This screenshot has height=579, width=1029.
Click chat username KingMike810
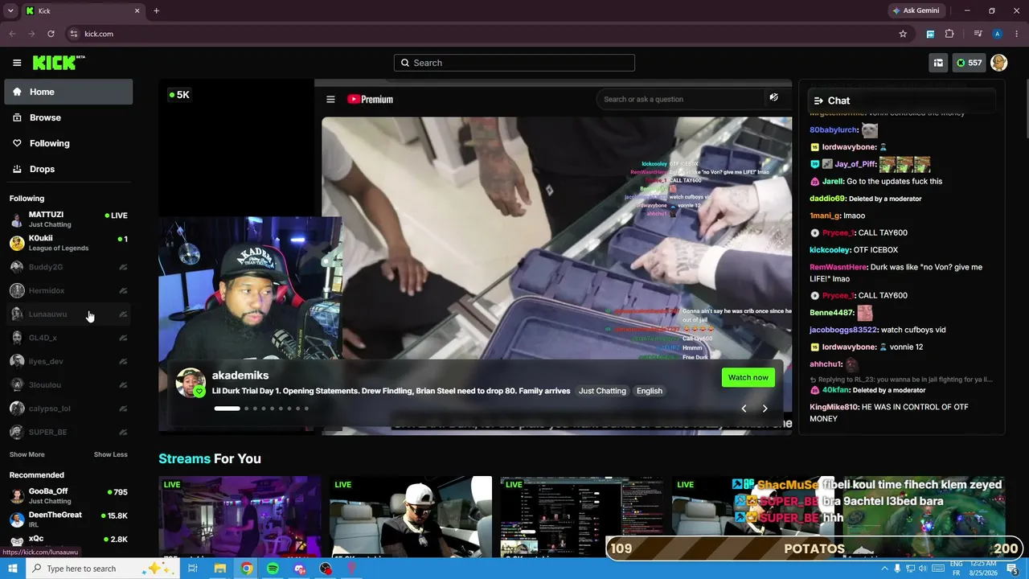point(834,407)
